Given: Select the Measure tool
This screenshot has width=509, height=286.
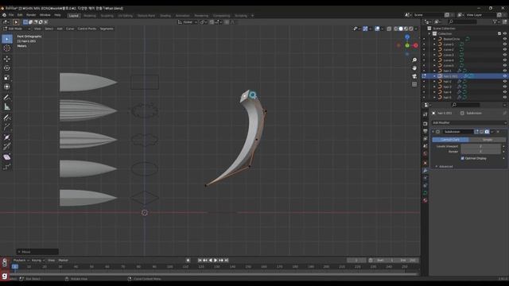Looking at the screenshot, I should pyautogui.click(x=7, y=106).
